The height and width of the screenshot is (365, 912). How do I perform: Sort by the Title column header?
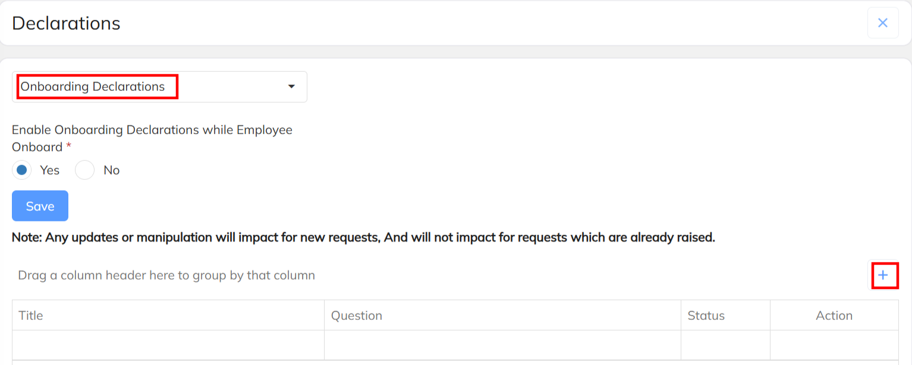click(x=31, y=315)
